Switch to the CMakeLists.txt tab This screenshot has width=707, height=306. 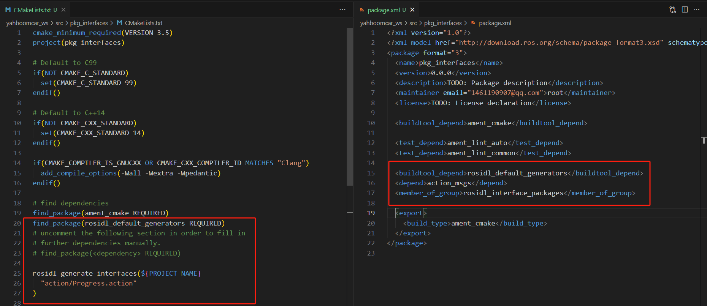tap(32, 10)
